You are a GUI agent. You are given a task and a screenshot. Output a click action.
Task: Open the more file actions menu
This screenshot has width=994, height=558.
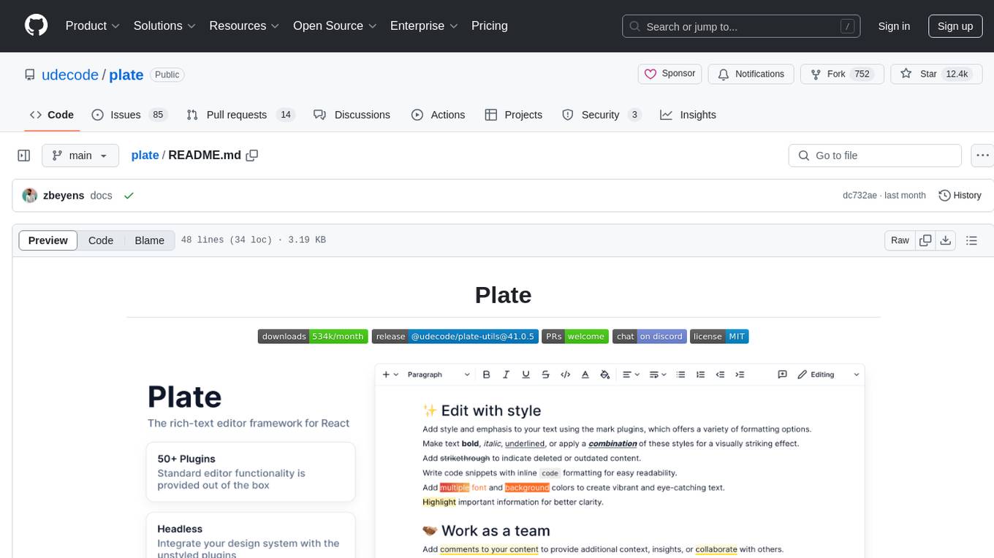coord(983,156)
